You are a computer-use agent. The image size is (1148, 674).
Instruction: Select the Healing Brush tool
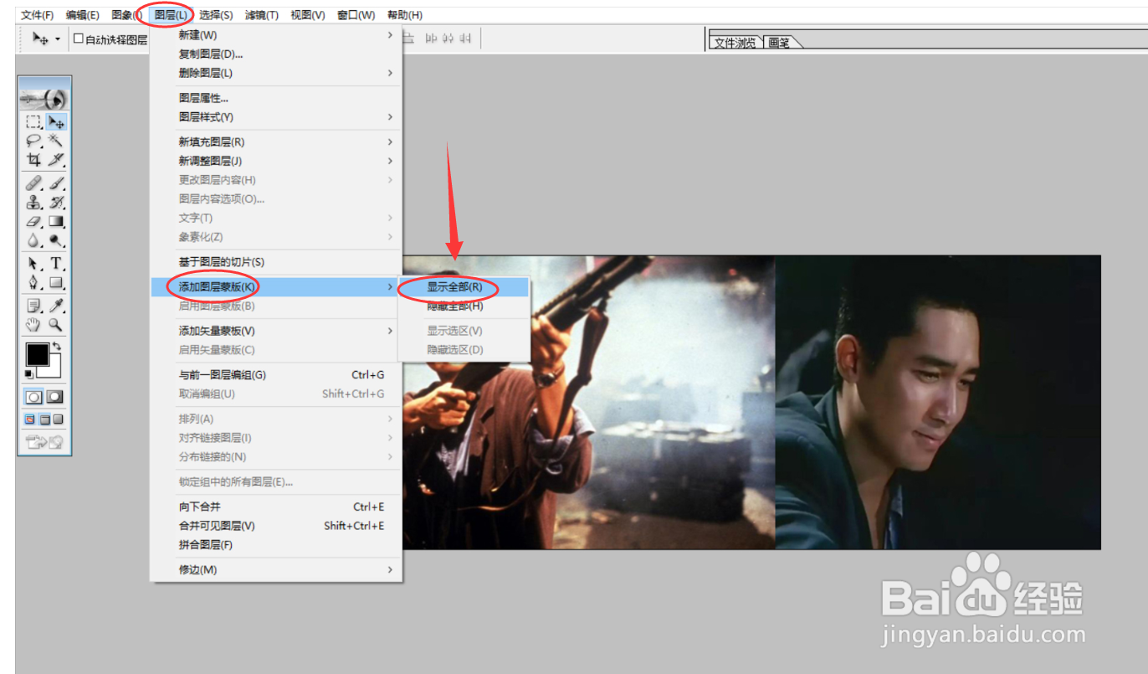click(x=33, y=183)
